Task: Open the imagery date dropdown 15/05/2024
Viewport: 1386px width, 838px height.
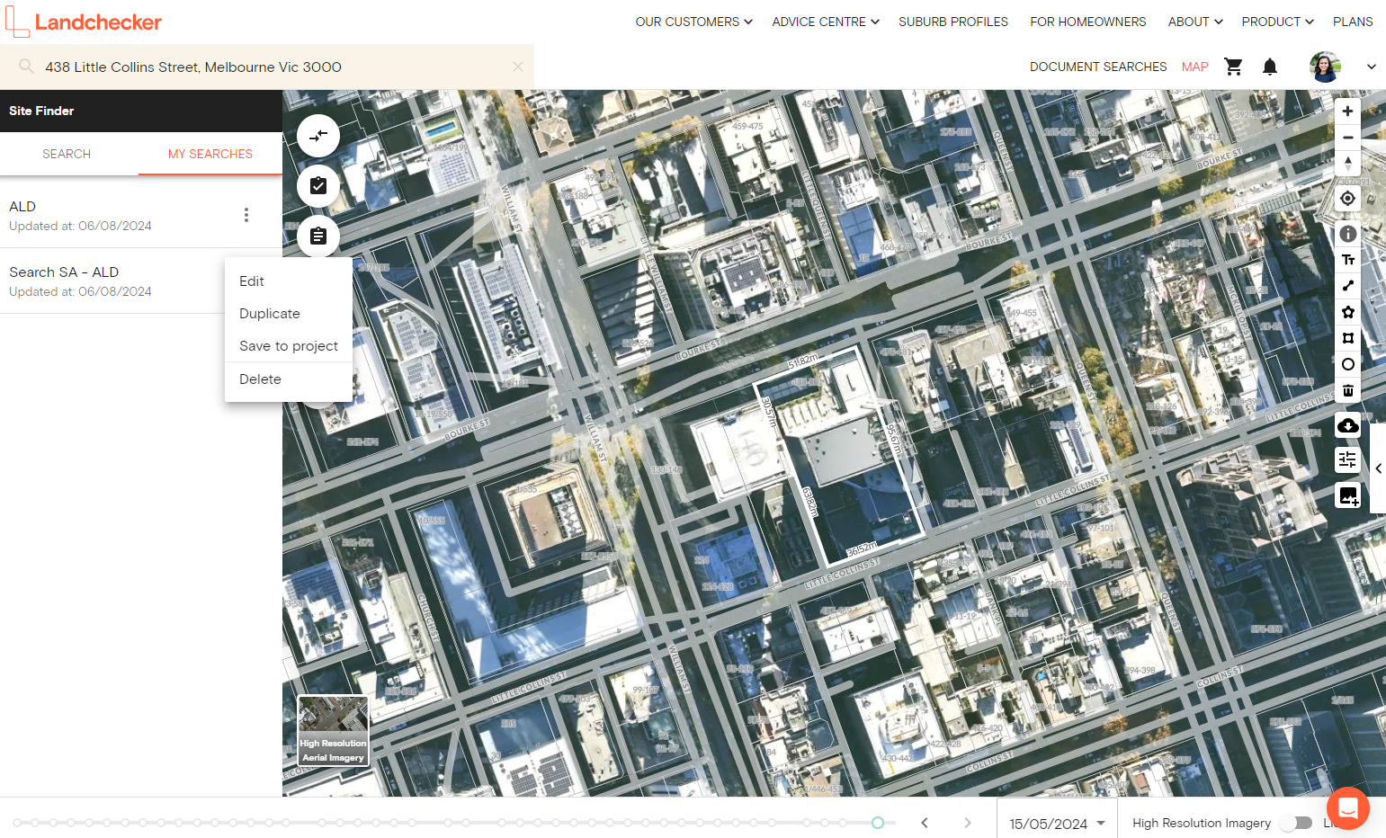Action: point(1057,824)
